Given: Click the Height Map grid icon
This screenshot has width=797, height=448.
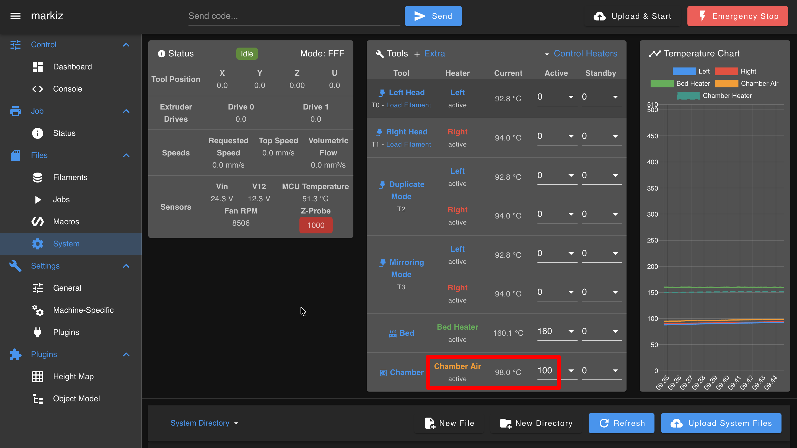Looking at the screenshot, I should (x=37, y=377).
